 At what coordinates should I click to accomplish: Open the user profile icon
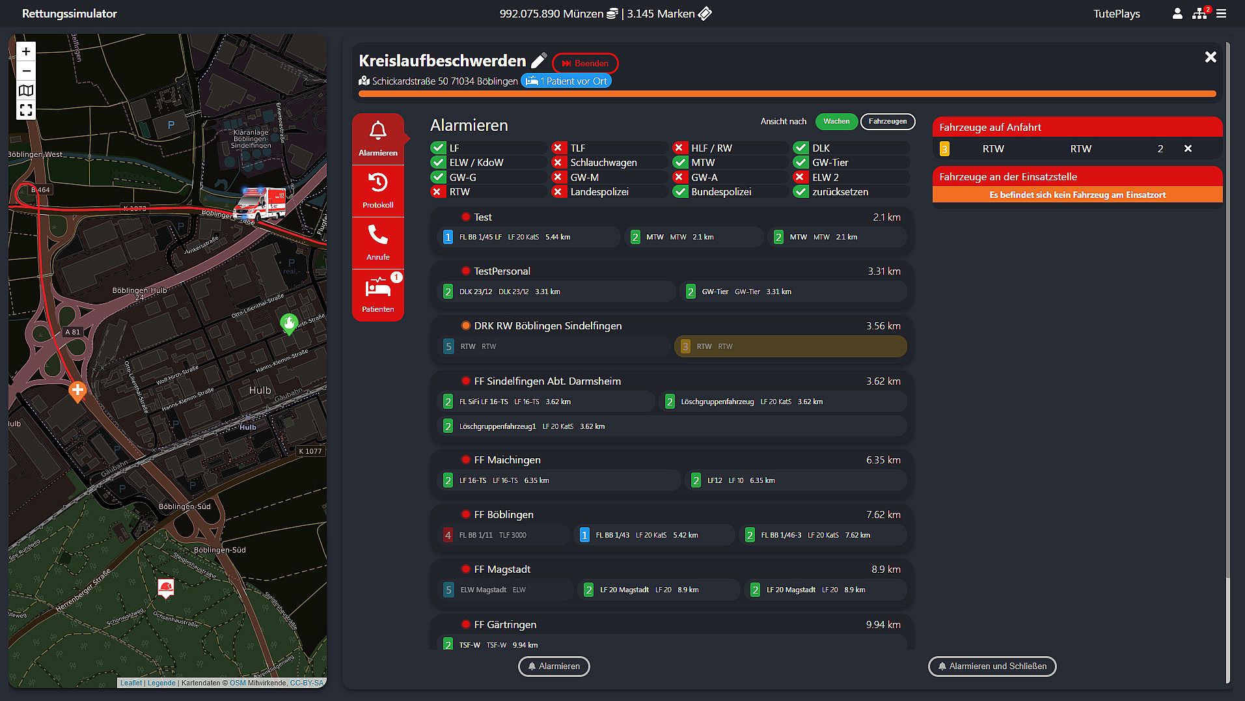coord(1177,14)
